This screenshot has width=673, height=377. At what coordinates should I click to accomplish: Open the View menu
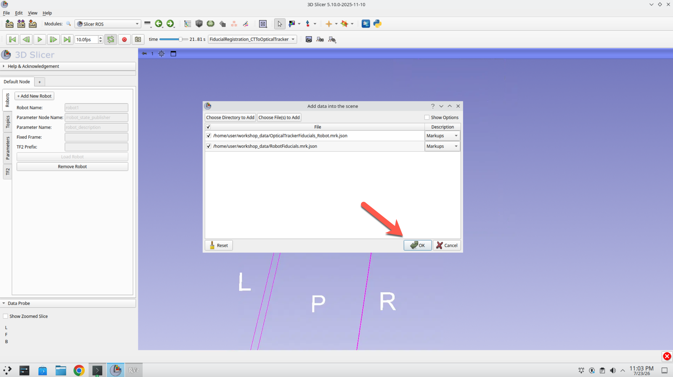point(32,13)
